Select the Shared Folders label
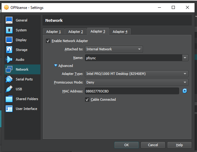Viewport: 197px width, 152px height. pos(27,99)
